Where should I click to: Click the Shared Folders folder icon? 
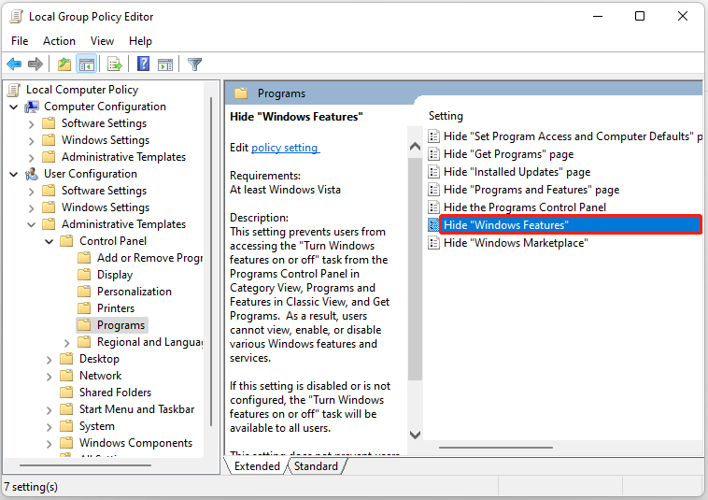tap(66, 392)
